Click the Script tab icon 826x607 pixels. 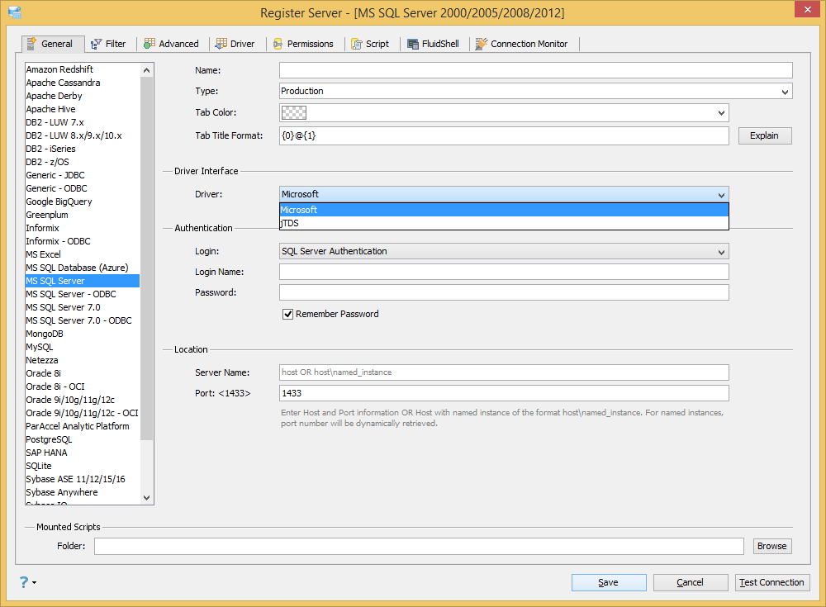click(357, 45)
